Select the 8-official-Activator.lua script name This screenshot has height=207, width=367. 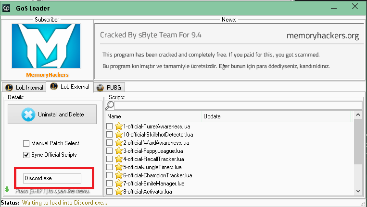coord(148,192)
